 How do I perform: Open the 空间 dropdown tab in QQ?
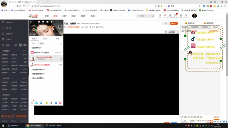click(46, 39)
